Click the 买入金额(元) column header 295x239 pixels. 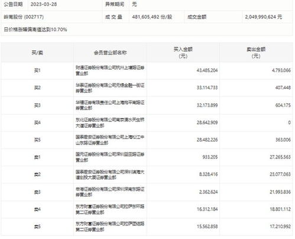point(183,53)
